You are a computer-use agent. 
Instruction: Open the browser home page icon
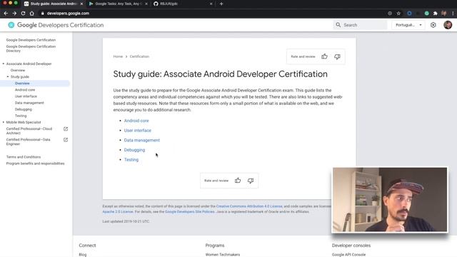31,14
